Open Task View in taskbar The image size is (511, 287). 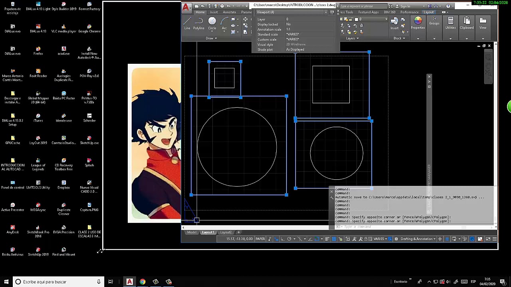pyautogui.click(x=111, y=282)
